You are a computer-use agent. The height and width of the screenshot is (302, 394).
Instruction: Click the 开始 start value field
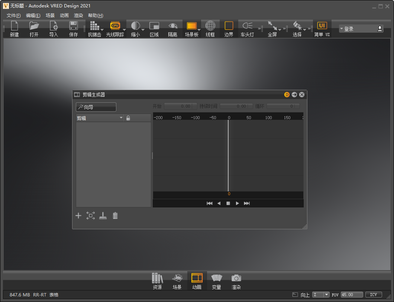pyautogui.click(x=180, y=106)
